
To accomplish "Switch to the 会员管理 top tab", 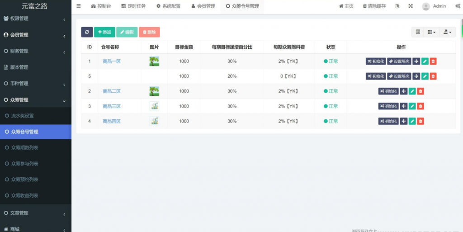I will (203, 6).
